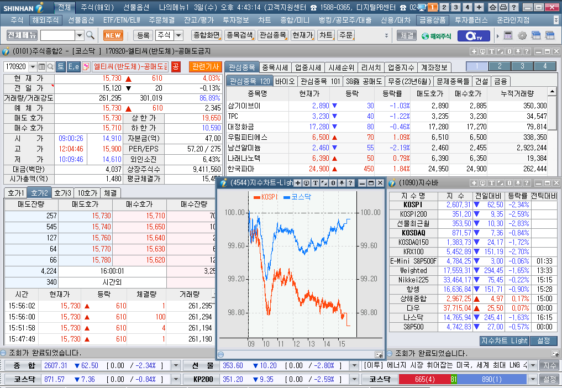Open the 선물옵션 menu in the top bar
This screenshot has height=388, width=562.
(136, 7)
